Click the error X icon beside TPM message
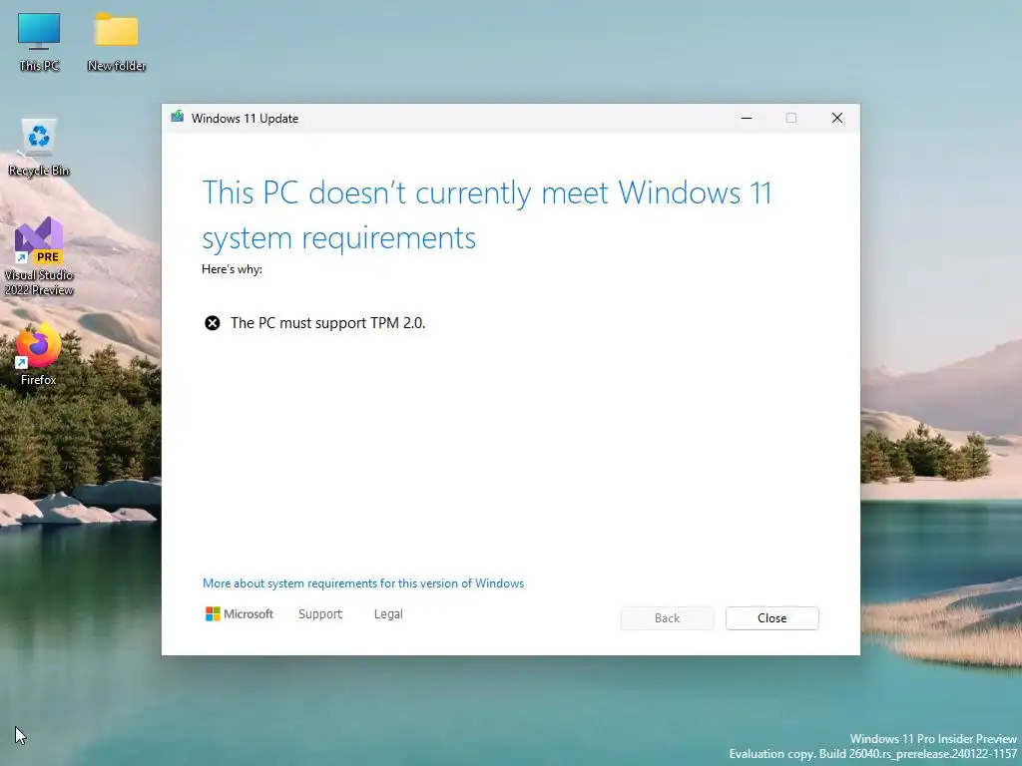Screen dimensions: 1022x766 (213, 323)
